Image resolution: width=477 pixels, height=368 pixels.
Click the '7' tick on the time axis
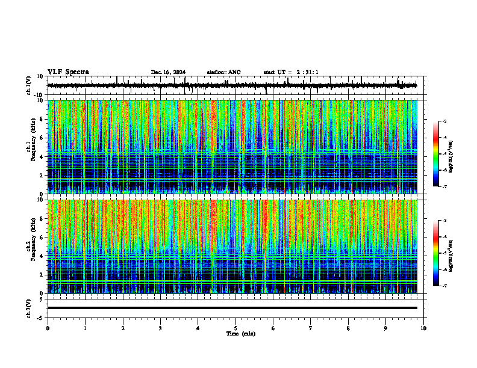[x=311, y=328]
